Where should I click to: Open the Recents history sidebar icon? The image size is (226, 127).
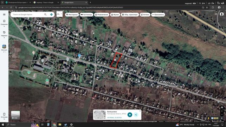pyautogui.click(x=4, y=34)
